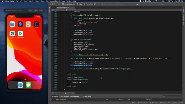The width and height of the screenshot is (185, 104).
Task: Open Safari in the simulator dock
Action: (x=20, y=85)
